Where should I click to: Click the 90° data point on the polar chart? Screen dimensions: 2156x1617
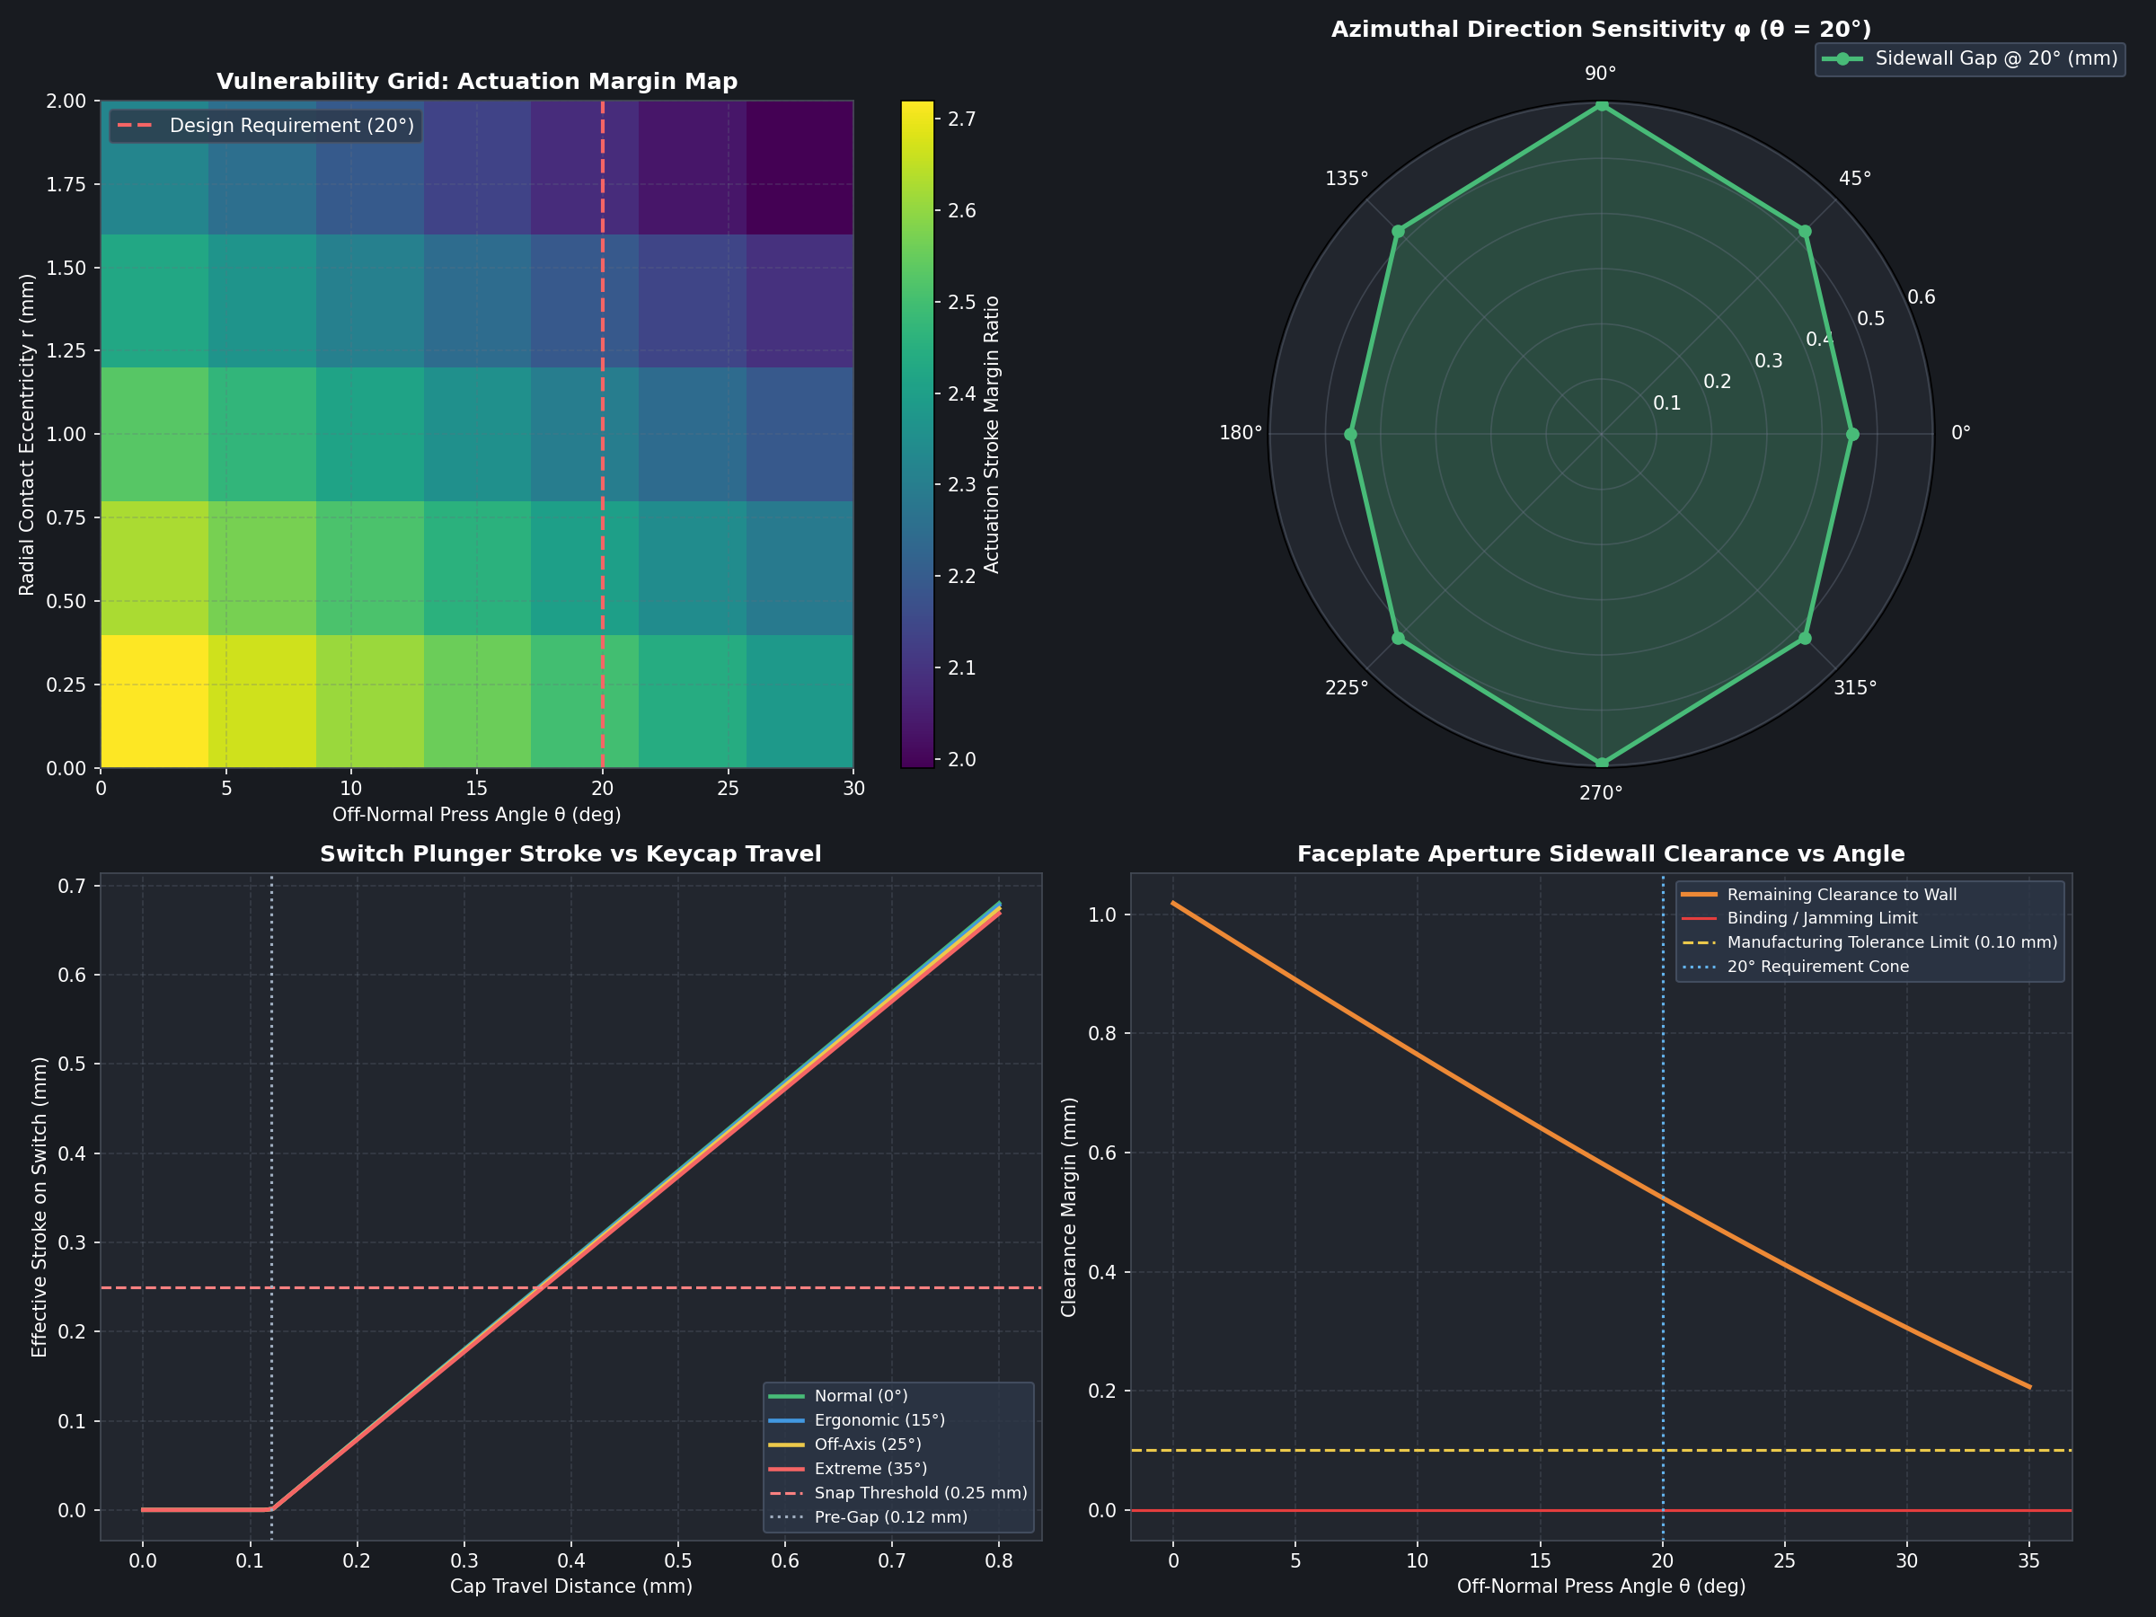click(1601, 105)
